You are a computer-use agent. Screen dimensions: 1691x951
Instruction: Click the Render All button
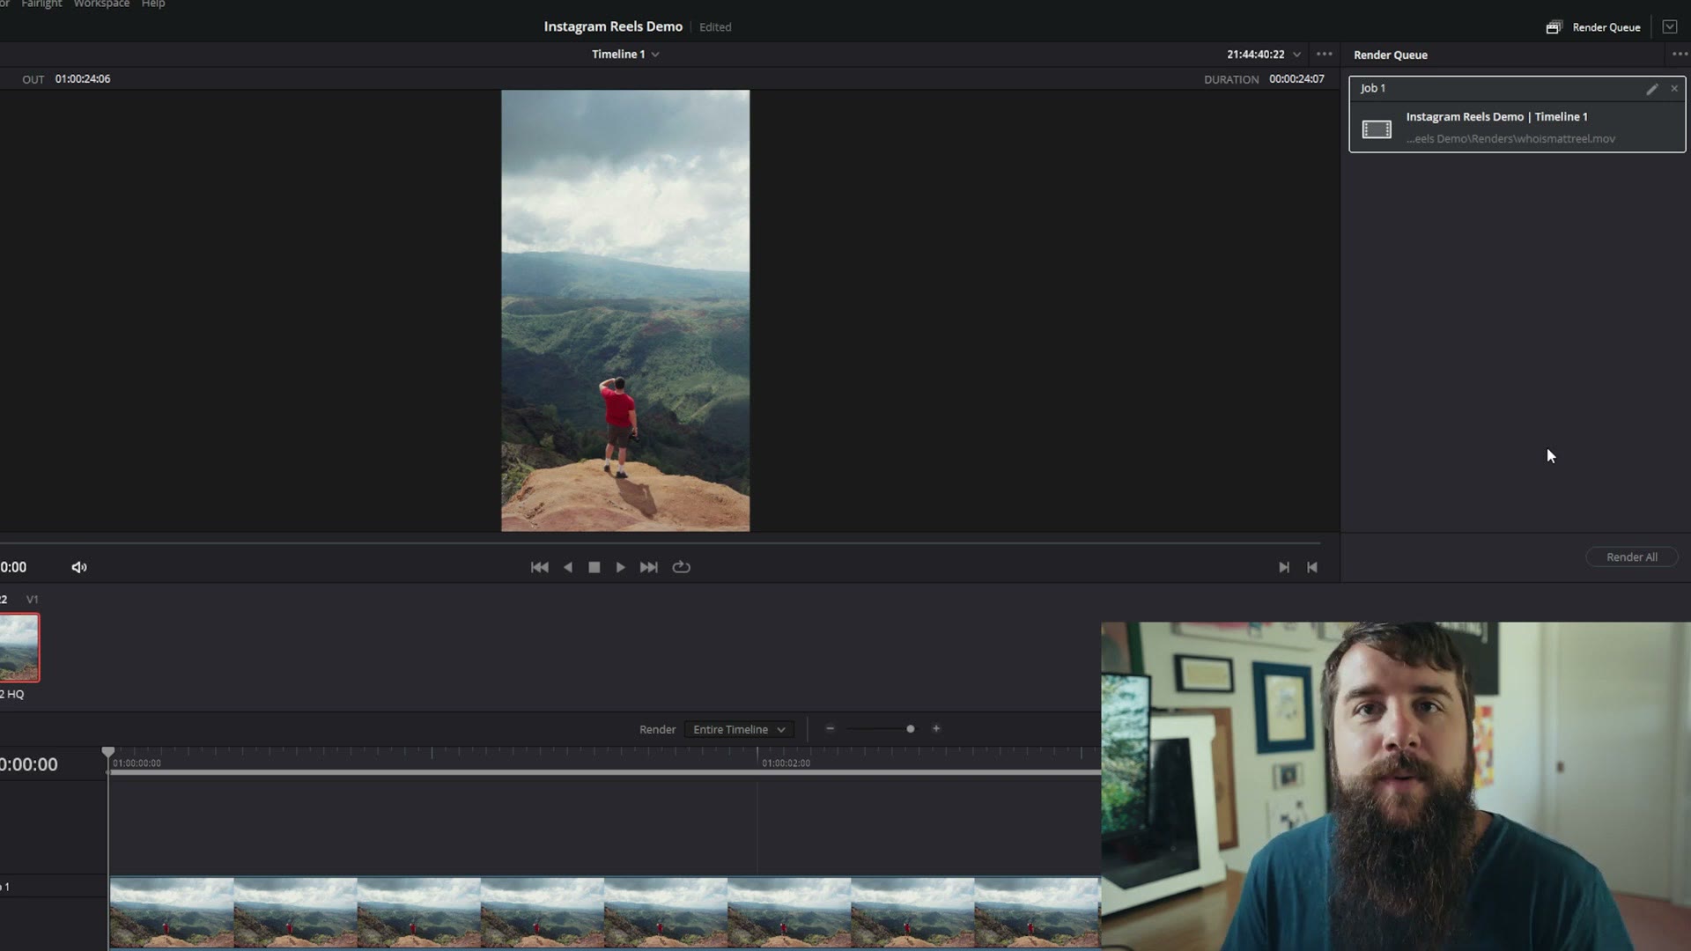pos(1631,557)
